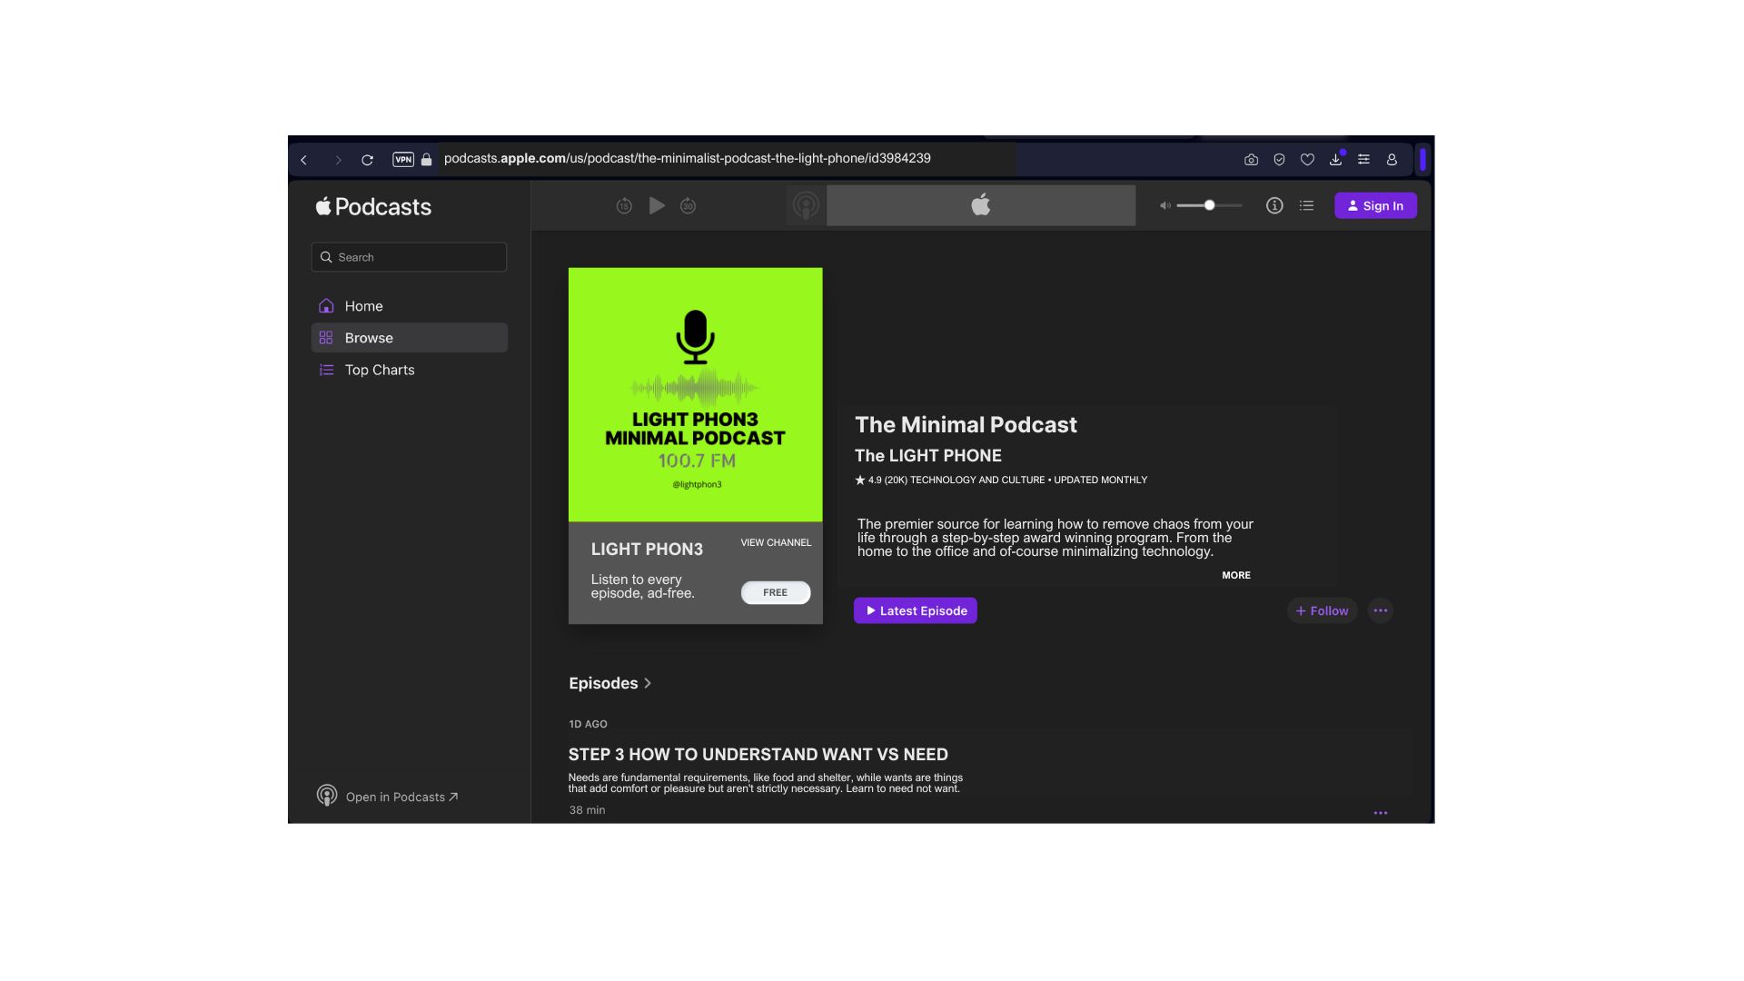Click the podcast icon beside Open in Podcasts
Screen dimensions: 1744x981
[x=327, y=796]
